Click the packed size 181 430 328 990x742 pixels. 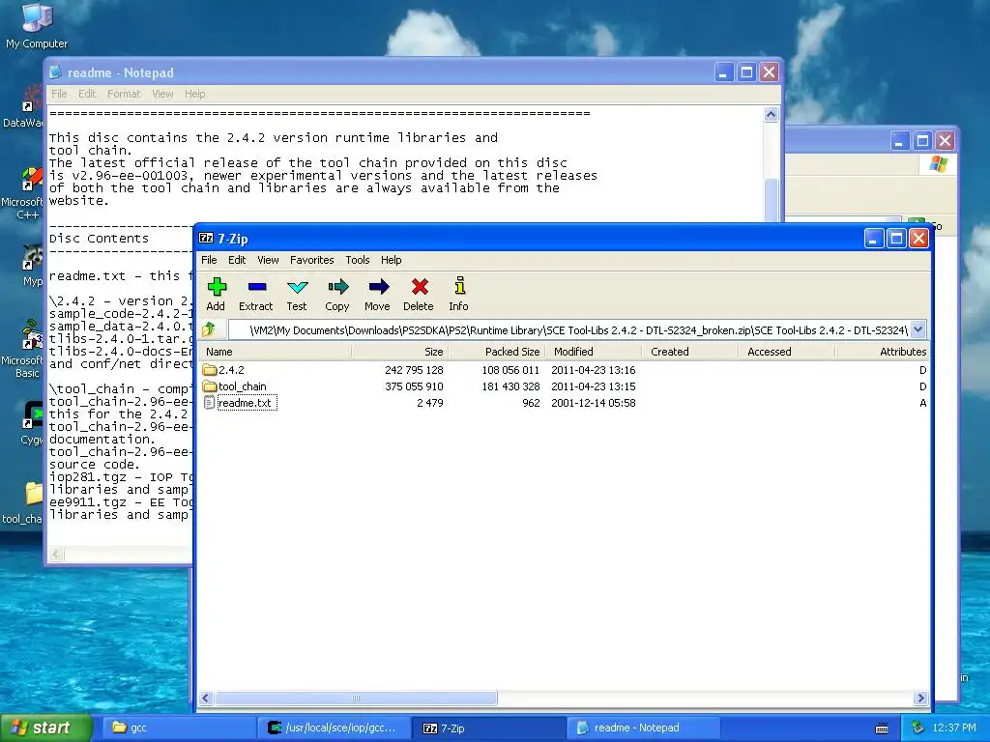click(510, 386)
